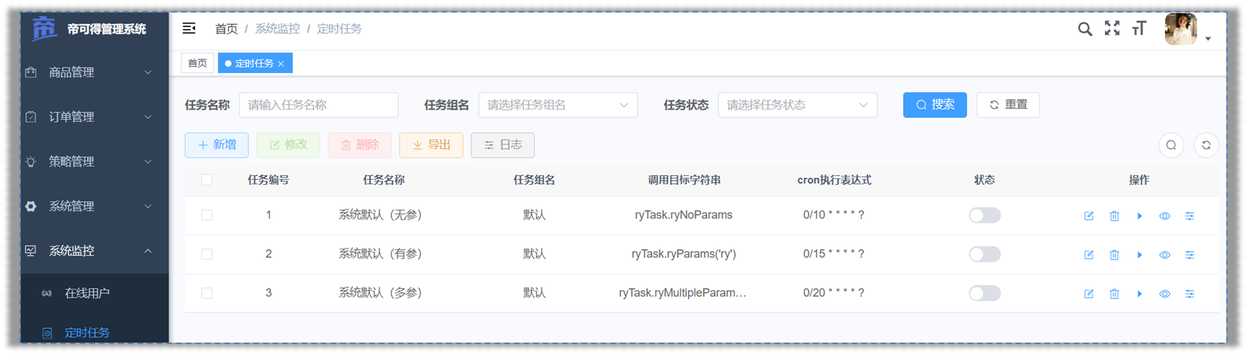Image resolution: width=1247 pixels, height=355 pixels.
Task: Check the checkbox for task 2 row
Action: point(207,254)
